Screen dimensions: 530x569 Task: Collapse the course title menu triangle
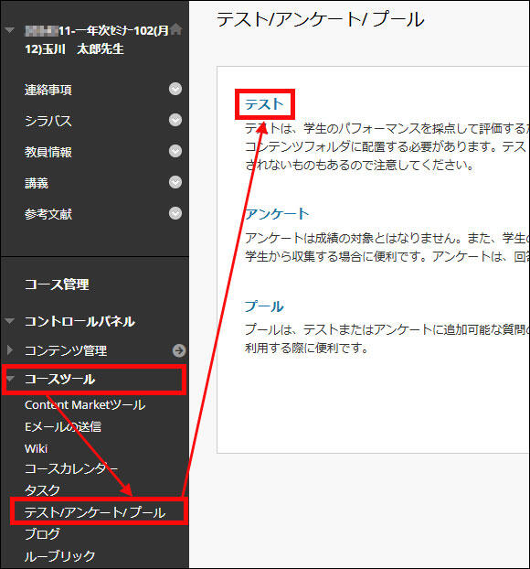click(10, 30)
